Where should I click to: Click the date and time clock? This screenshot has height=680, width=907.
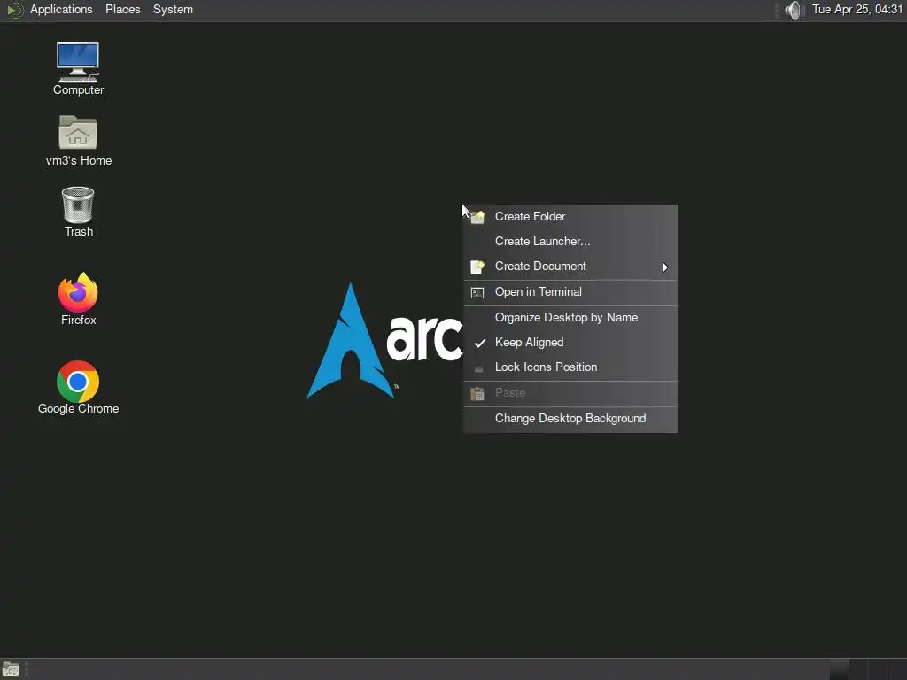tap(857, 10)
